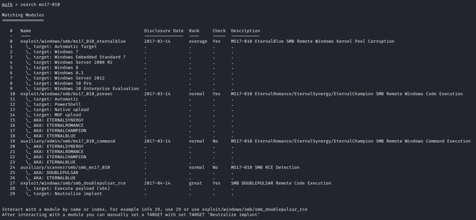
Task: Select the auxiliary/admin/smb/ms17_010_command entry
Action: [68, 141]
